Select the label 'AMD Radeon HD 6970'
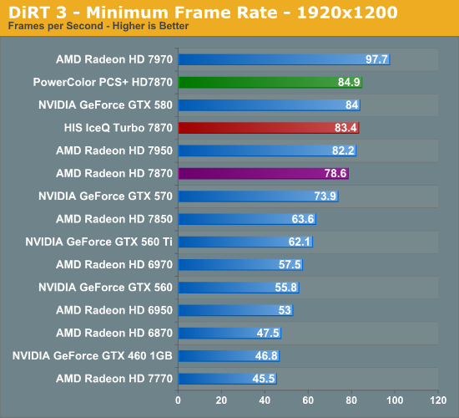Screen dimensions: 459x418 (x=114, y=264)
